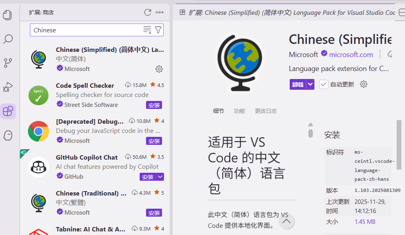This screenshot has width=405, height=235.
Task: Open gear settings next to auto update
Action: click(x=364, y=84)
